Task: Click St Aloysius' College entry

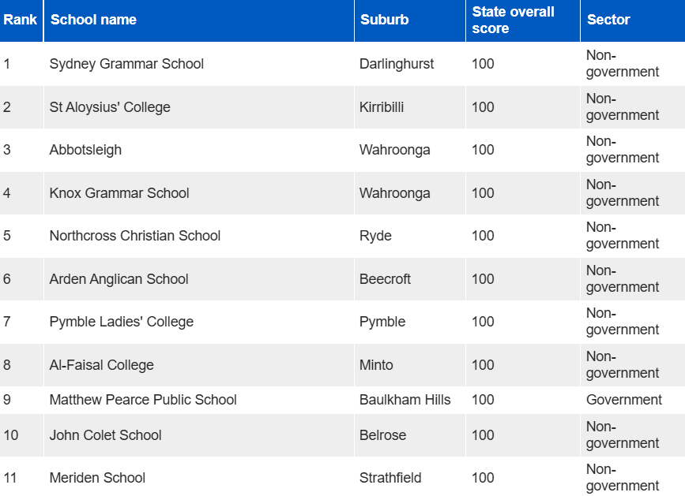Action: [110, 107]
